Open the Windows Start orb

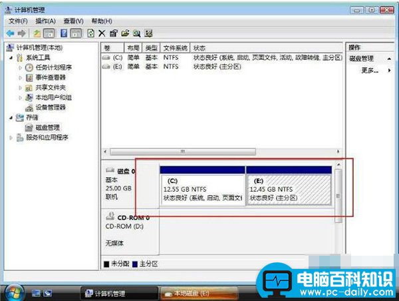[x=15, y=293]
